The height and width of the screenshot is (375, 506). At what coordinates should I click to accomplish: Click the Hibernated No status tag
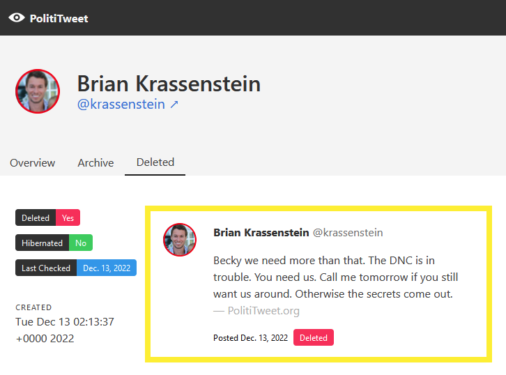click(x=54, y=243)
